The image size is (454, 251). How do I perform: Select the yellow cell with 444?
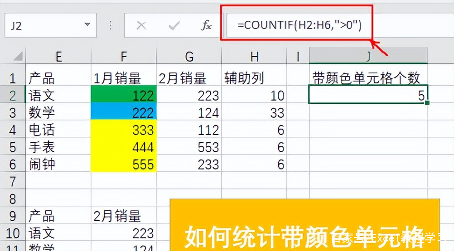(x=124, y=145)
